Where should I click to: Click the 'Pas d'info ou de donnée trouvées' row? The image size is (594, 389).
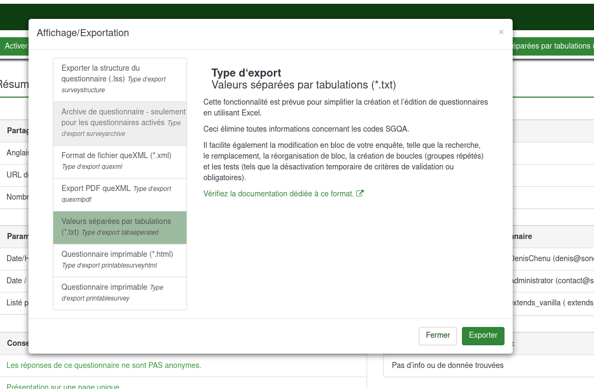tap(447, 366)
